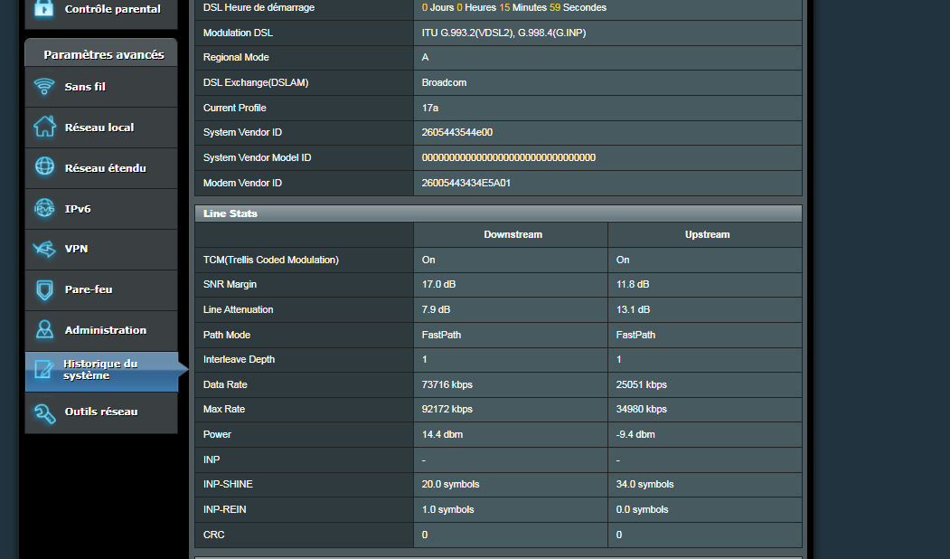950x559 pixels.
Task: Open the Administration menu entry
Action: coord(105,330)
